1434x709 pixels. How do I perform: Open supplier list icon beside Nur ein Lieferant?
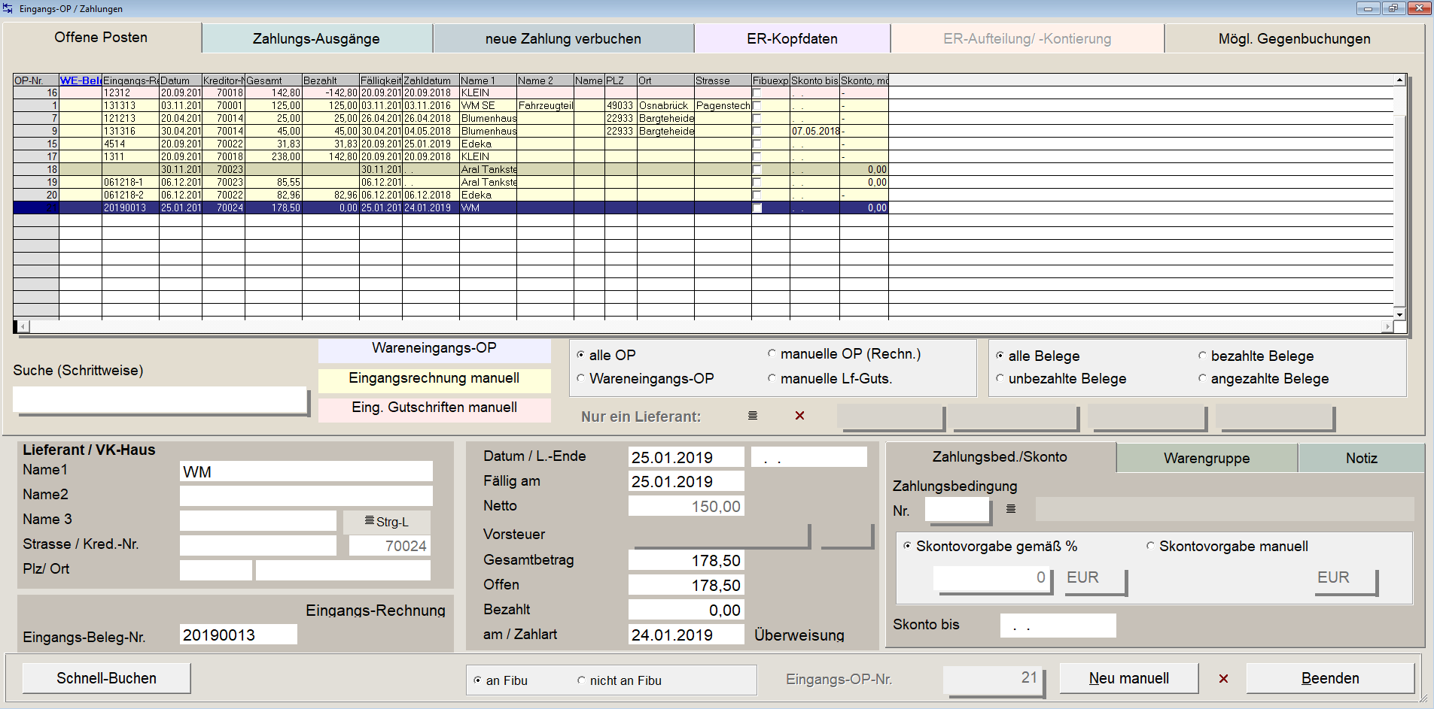(752, 416)
